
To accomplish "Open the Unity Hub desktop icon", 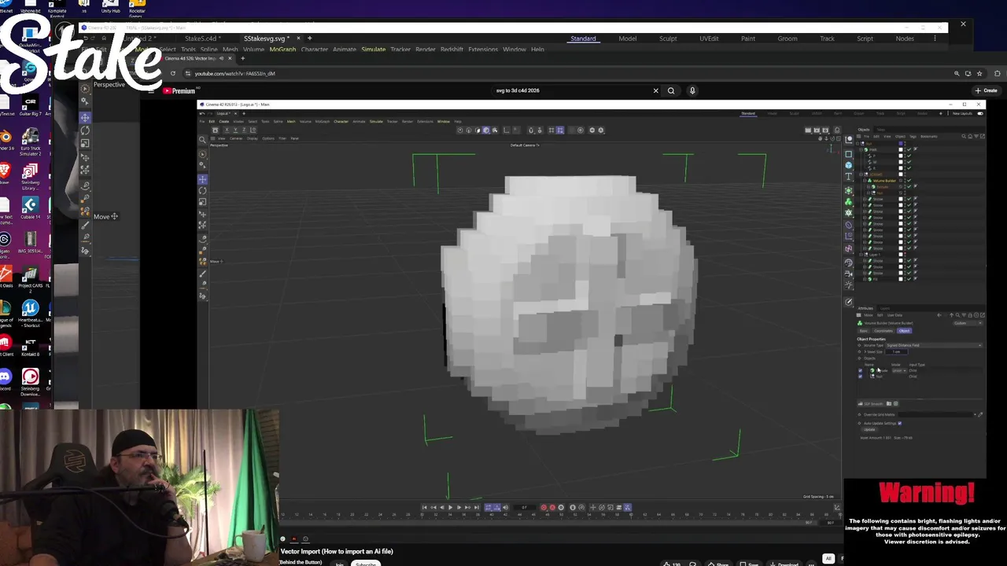I will (111, 7).
